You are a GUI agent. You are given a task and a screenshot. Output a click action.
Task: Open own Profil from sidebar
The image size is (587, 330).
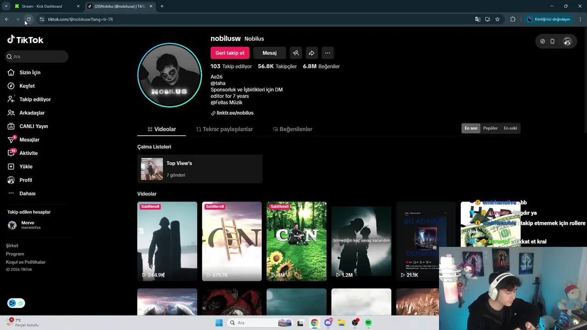pyautogui.click(x=20, y=180)
